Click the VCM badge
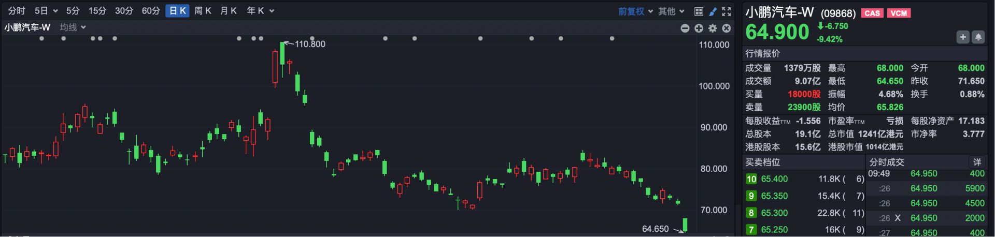 (x=899, y=13)
